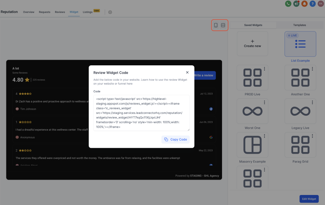Click inside the widget code text box

(x=141, y=113)
